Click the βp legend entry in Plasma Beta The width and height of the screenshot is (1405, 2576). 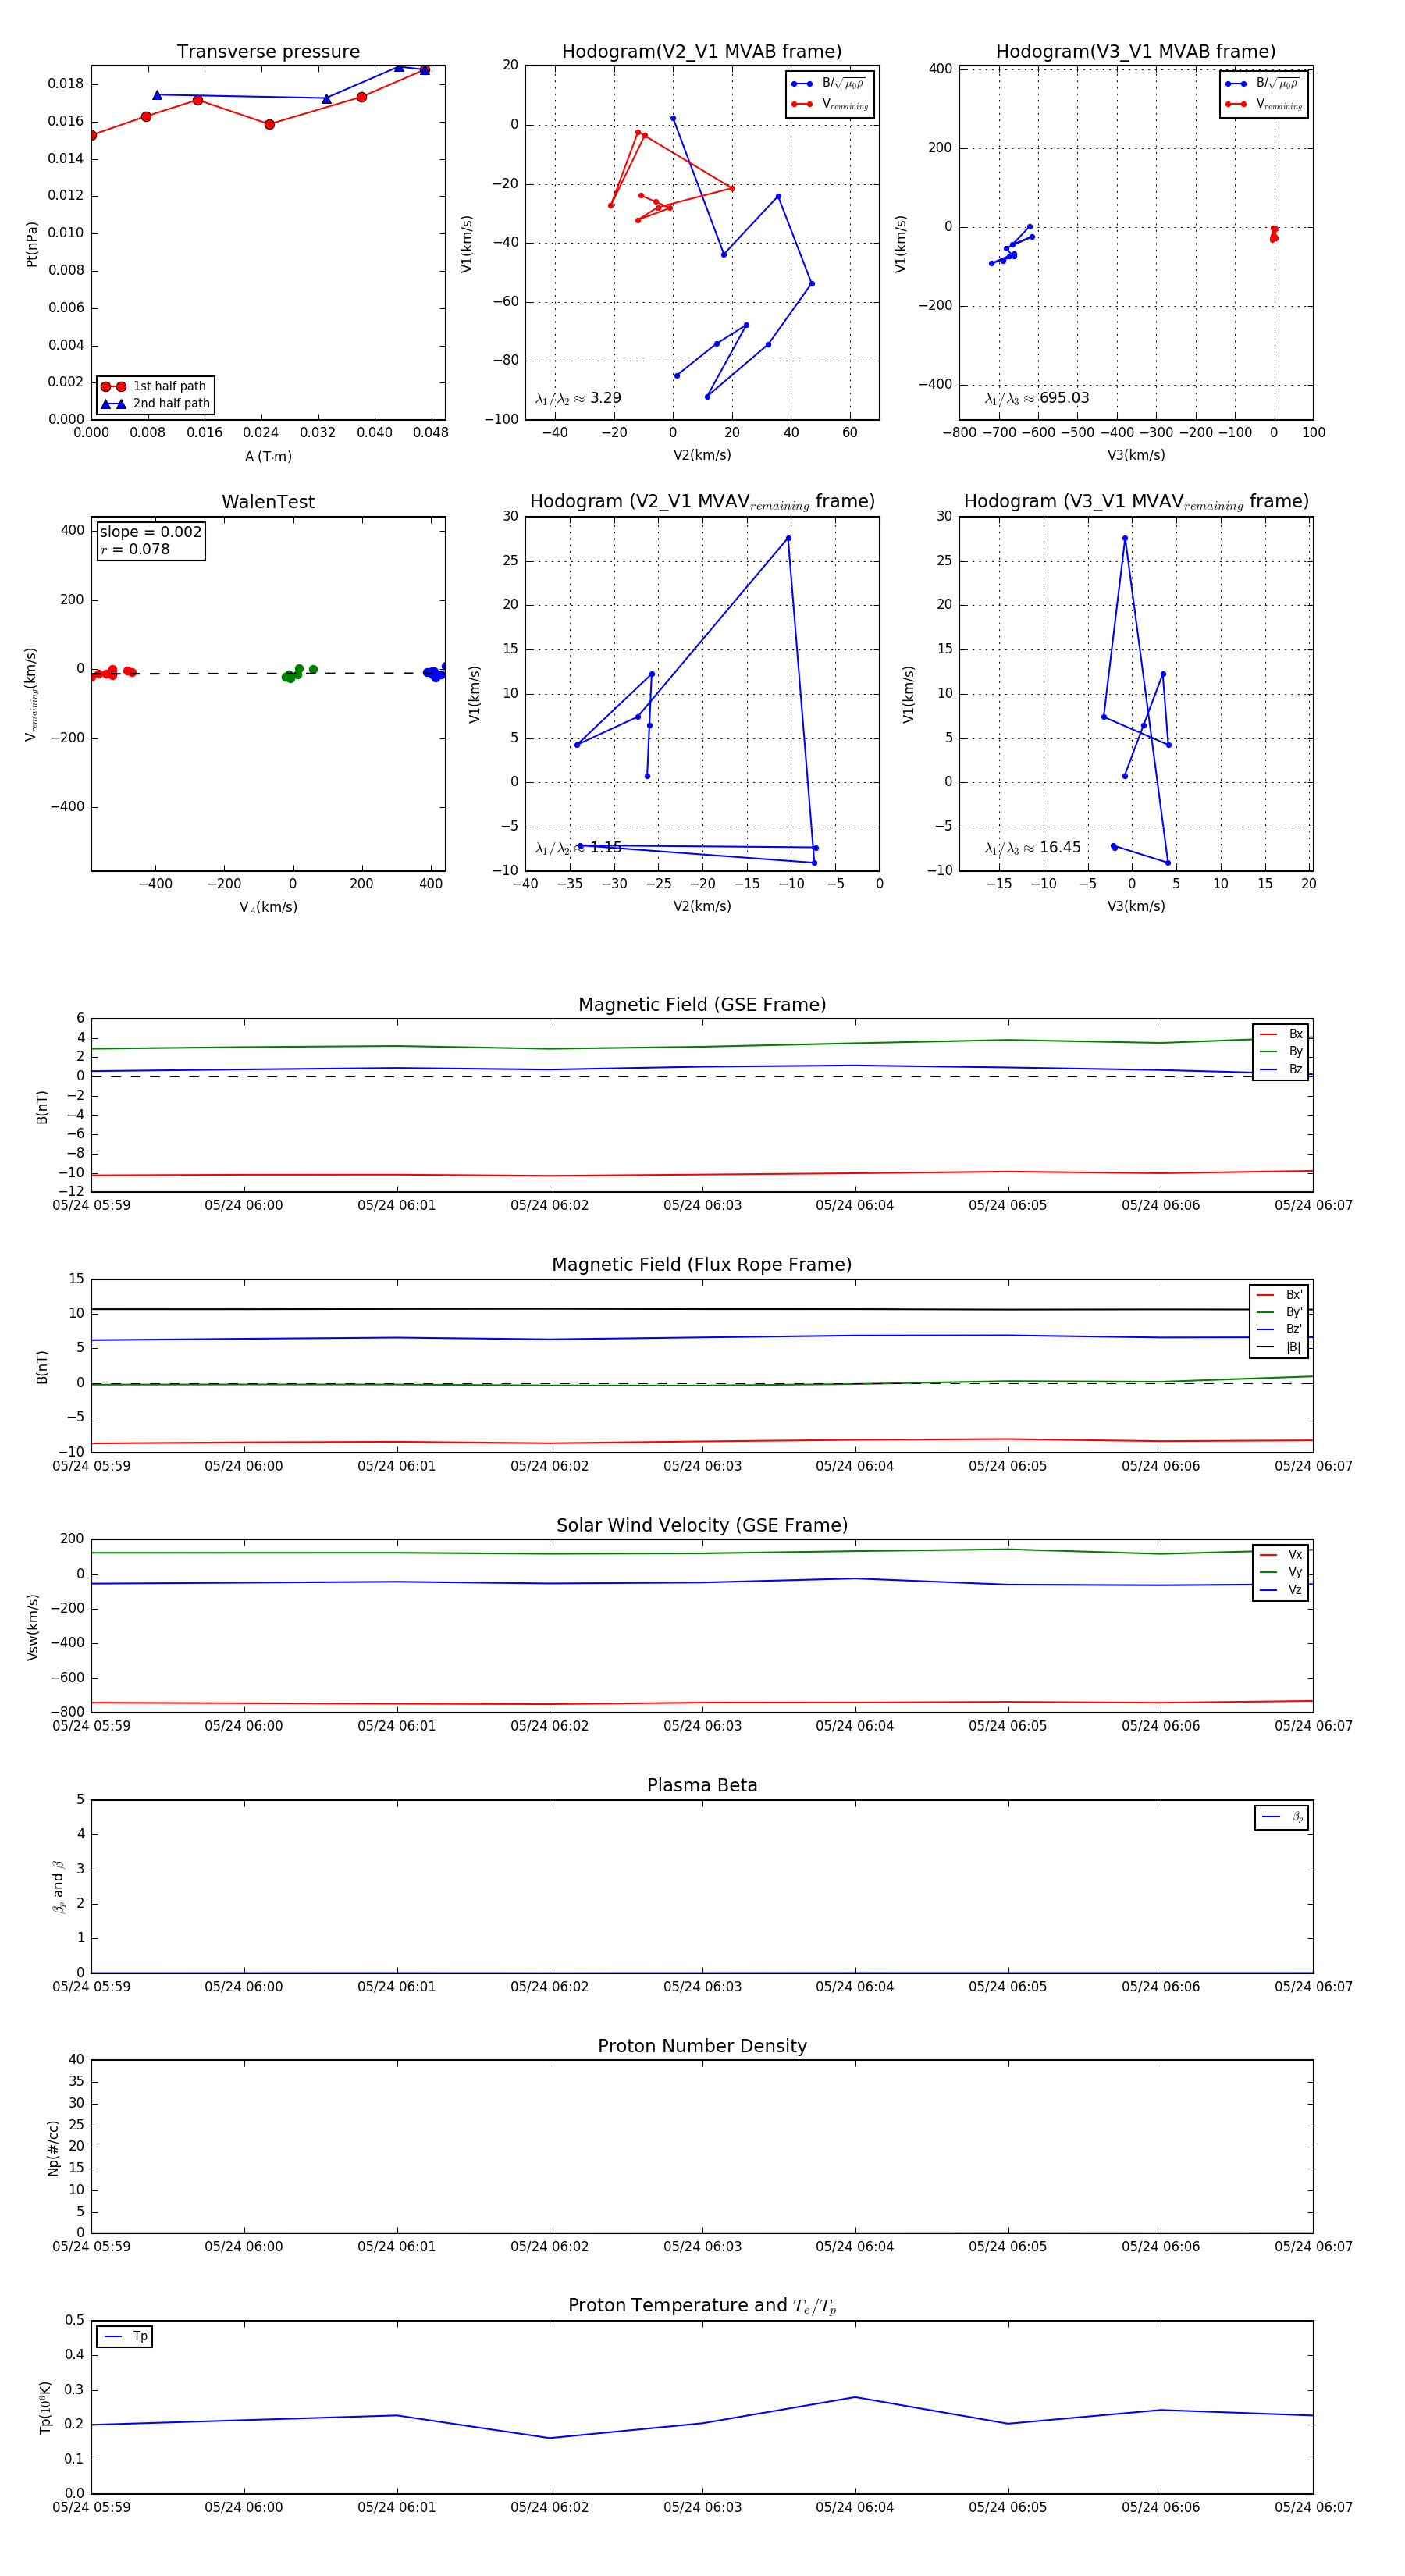click(x=1282, y=1817)
